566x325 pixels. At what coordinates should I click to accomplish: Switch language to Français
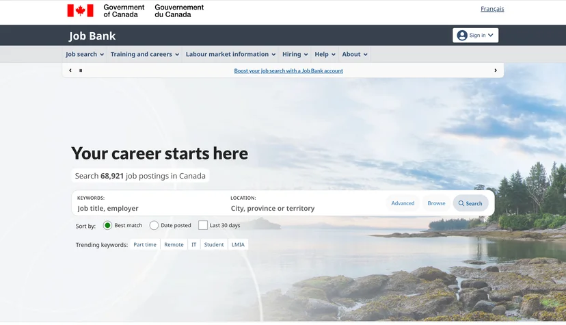(492, 9)
